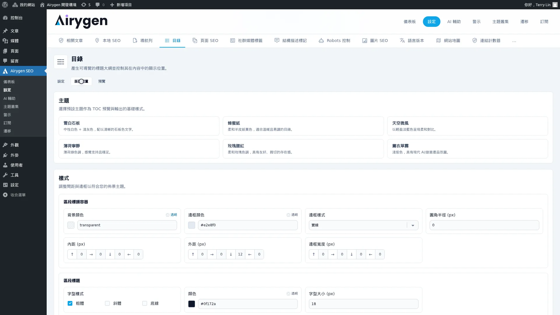560x315 pixels.
Task: Toggle 邊框顏色 透明 option
Action: [292, 215]
